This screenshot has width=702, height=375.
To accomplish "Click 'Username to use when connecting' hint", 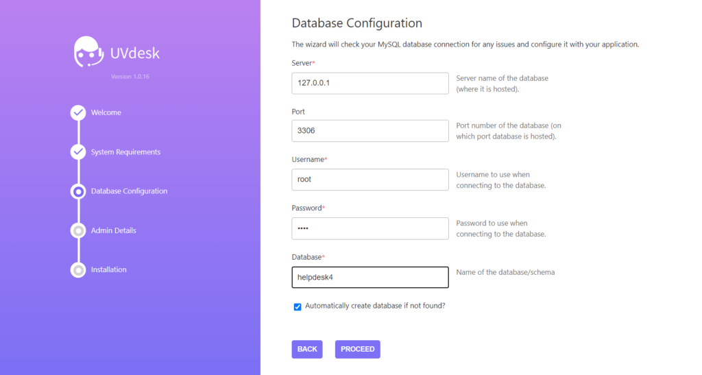I will point(501,180).
